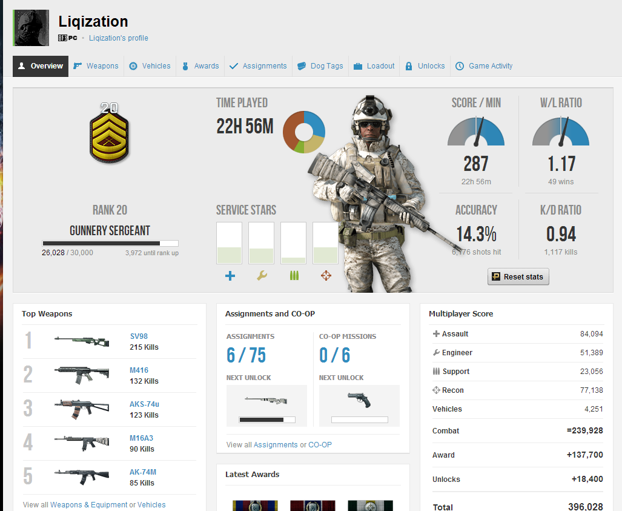Viewport: 622px width, 511px height.
Task: Click the 14.3% accuracy value
Action: (476, 234)
